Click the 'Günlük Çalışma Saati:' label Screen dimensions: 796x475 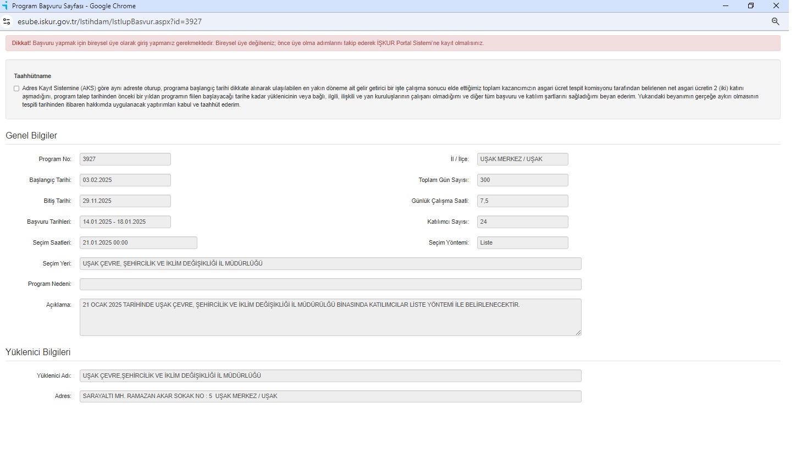(440, 201)
